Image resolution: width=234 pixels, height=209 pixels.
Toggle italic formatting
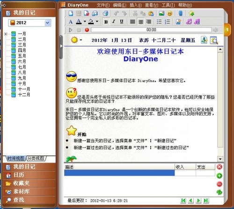coord(114,21)
